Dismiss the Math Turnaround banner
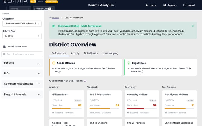 pos(193,26)
